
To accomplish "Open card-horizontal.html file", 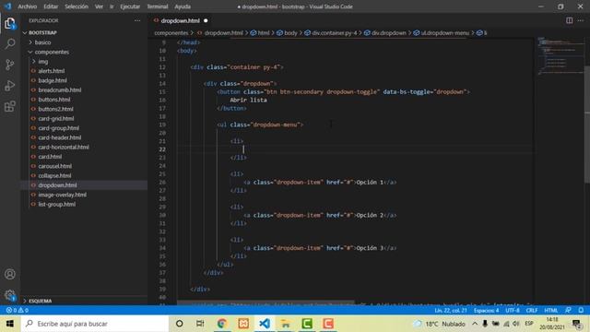I will coord(64,147).
